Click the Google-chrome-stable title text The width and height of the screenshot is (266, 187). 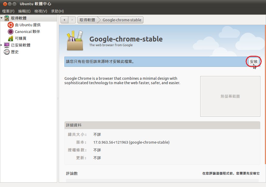126,39
